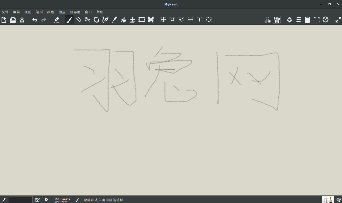This screenshot has width=342, height=203.
Task: Click the edit brush icon in status bar
Action: coord(37,200)
